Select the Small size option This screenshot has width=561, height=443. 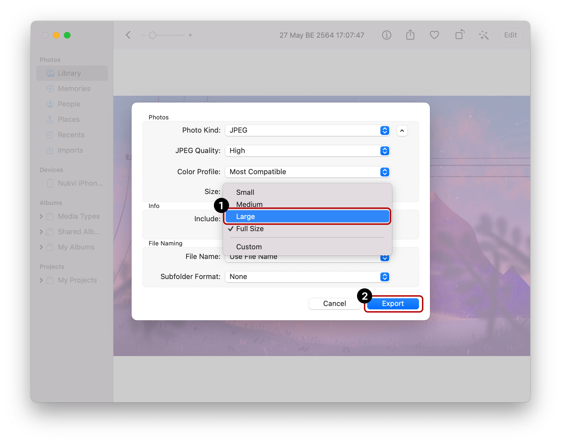pyautogui.click(x=245, y=192)
